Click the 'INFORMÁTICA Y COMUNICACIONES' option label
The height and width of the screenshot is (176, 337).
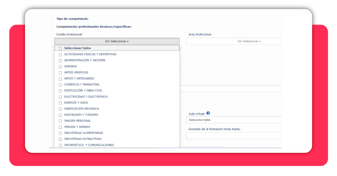(x=89, y=145)
